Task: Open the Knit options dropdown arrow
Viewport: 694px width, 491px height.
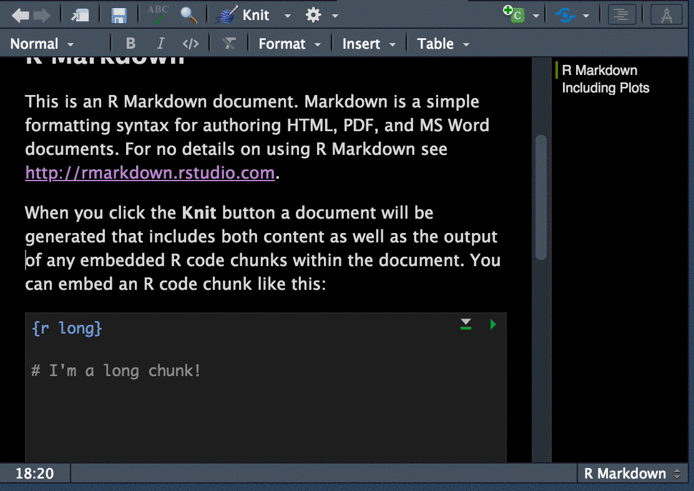Action: pyautogui.click(x=287, y=14)
